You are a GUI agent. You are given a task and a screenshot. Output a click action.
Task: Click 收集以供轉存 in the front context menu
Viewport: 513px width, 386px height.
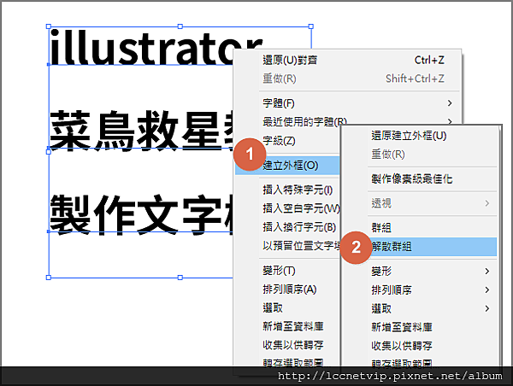402,346
